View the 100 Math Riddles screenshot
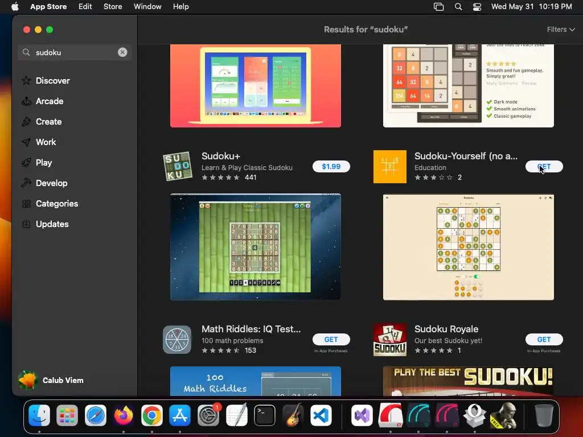Image resolution: width=583 pixels, height=437 pixels. [256, 381]
